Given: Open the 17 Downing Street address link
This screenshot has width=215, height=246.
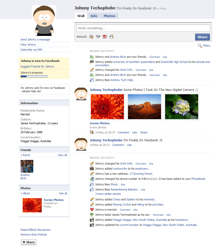Looking at the screenshot, I should click(x=141, y=174).
